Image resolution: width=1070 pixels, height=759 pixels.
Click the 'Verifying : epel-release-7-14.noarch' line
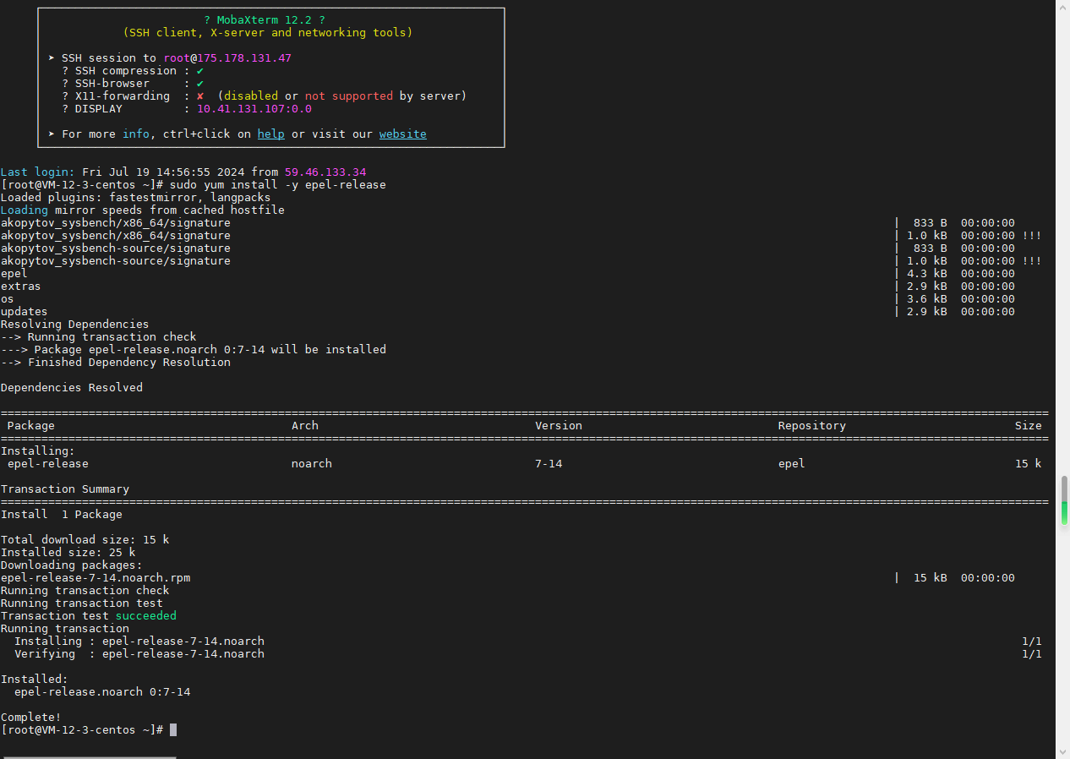pos(139,654)
